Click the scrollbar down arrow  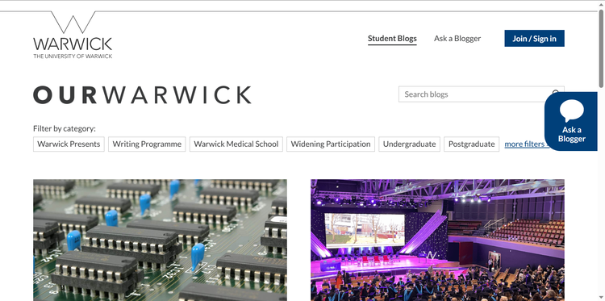601,298
